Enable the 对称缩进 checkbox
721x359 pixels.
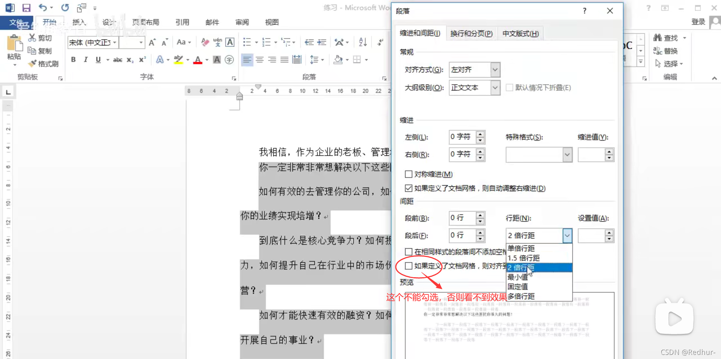[x=409, y=174]
